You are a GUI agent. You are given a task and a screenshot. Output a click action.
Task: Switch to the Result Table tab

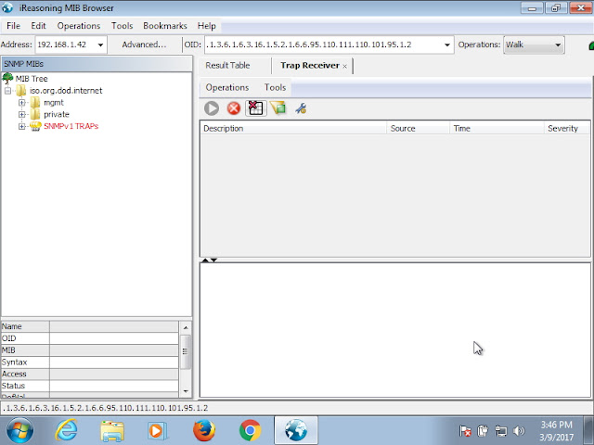point(227,66)
